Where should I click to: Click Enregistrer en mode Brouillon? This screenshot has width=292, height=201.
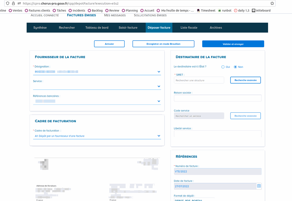(163, 44)
